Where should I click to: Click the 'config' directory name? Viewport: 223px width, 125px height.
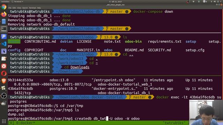[14, 50]
